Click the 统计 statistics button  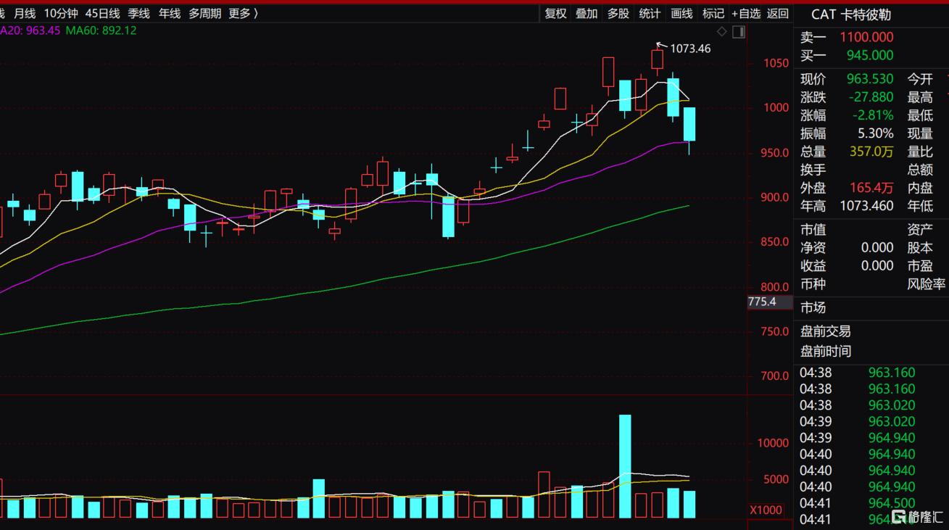(x=650, y=13)
